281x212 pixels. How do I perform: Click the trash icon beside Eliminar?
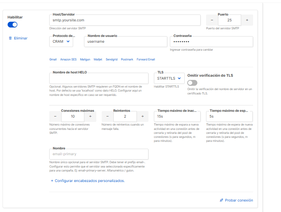coord(10,38)
